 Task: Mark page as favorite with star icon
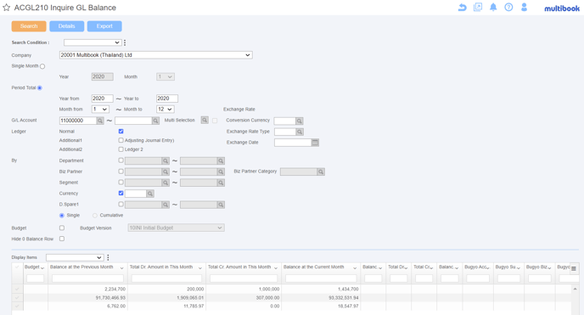click(x=6, y=8)
